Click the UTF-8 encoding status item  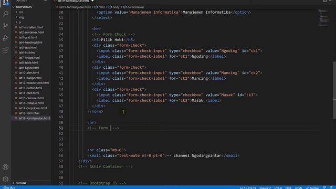278,188
